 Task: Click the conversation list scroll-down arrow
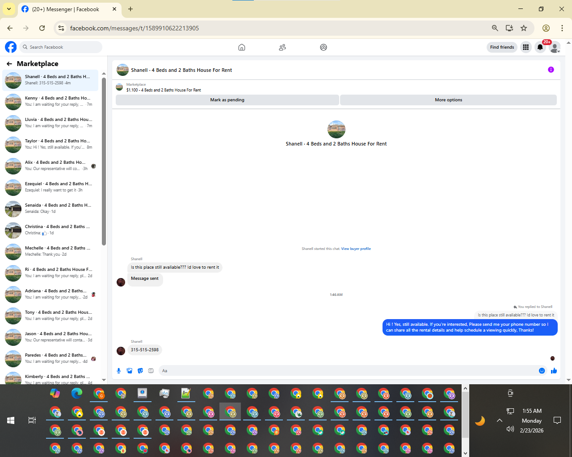pyautogui.click(x=104, y=380)
